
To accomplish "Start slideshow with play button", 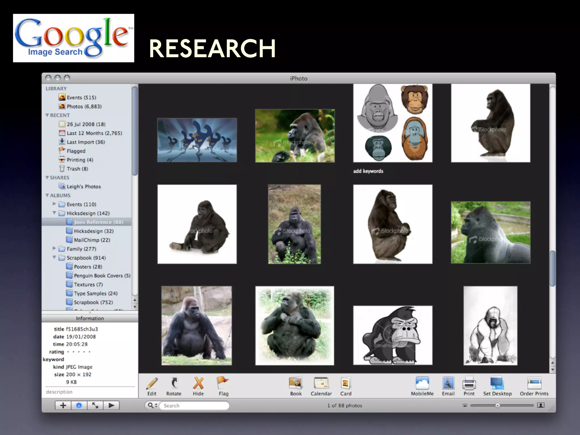I will point(111,406).
